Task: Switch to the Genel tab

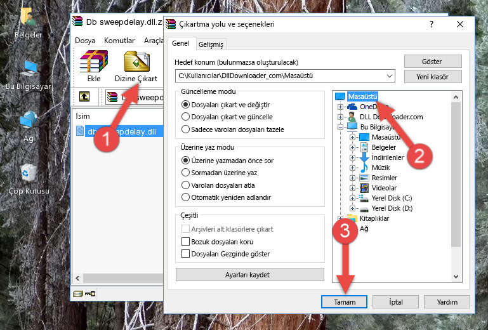Action: 180,43
